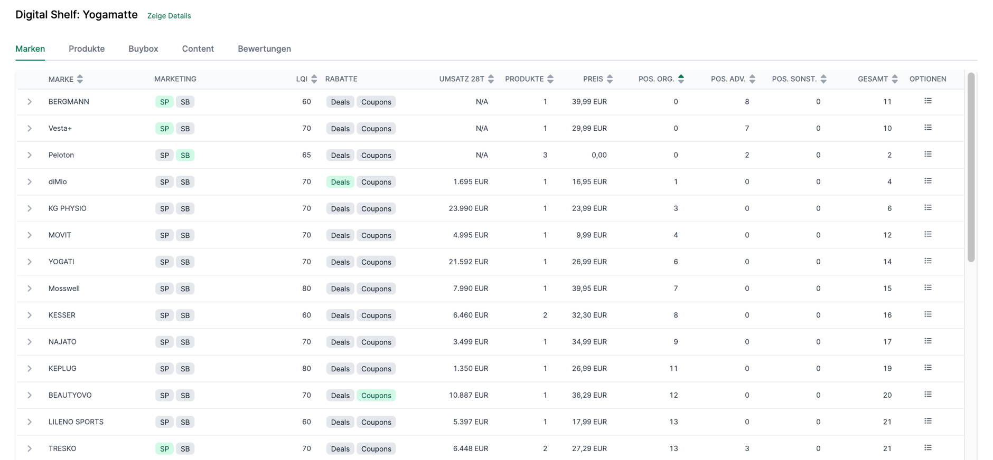
Task: Expand the BEAUTYOVO brand row
Action: click(x=30, y=395)
